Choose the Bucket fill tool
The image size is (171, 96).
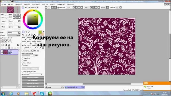(24, 47)
